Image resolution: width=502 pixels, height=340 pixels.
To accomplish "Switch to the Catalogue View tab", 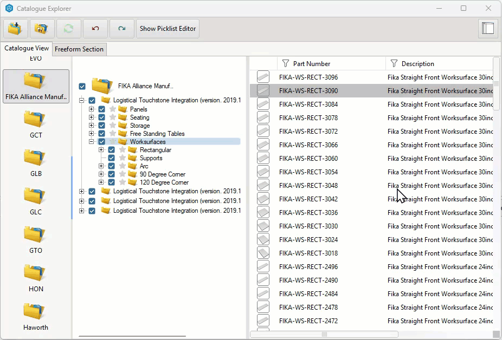I will (27, 48).
